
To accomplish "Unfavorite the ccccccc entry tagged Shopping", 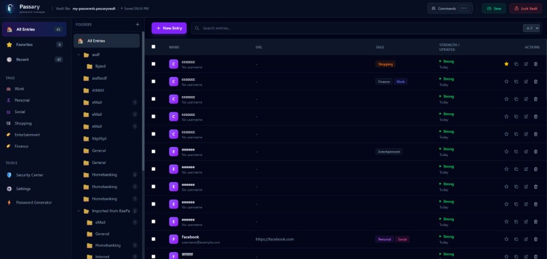I will (506, 64).
